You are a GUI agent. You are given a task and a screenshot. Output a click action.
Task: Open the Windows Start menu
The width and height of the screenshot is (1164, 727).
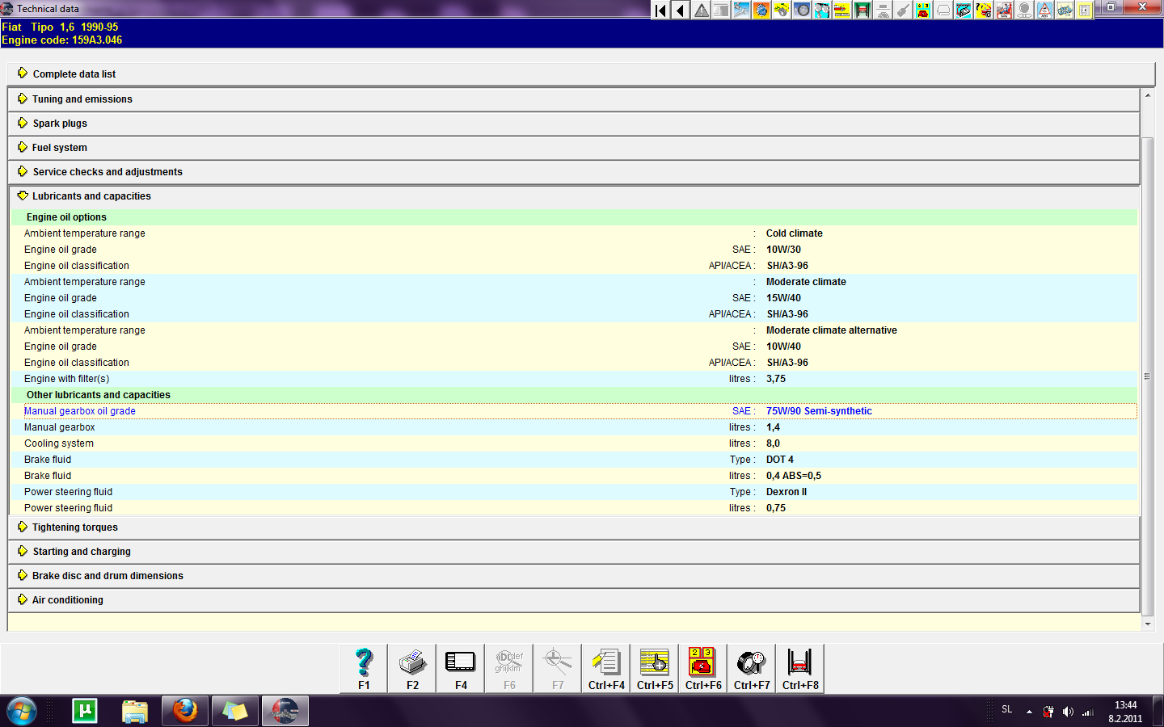(22, 712)
